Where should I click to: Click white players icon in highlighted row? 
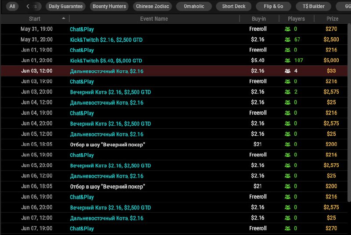287,71
